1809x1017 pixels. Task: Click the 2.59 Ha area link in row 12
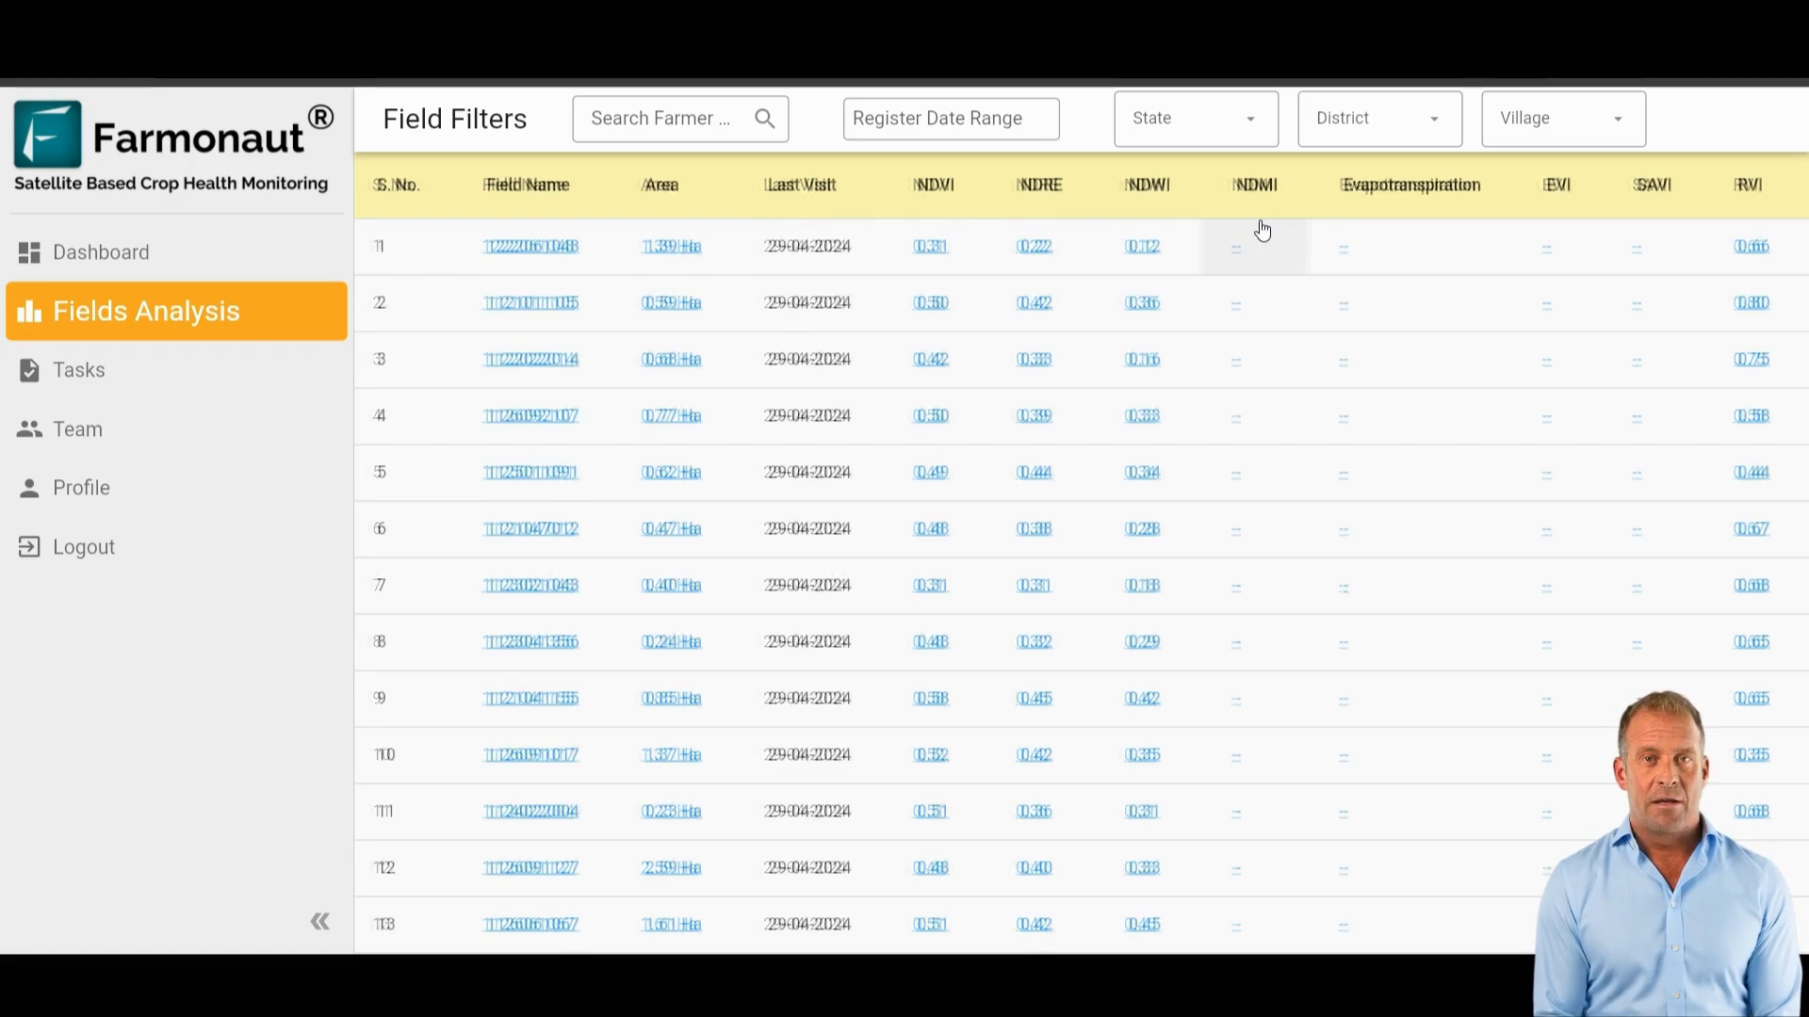coord(672,868)
